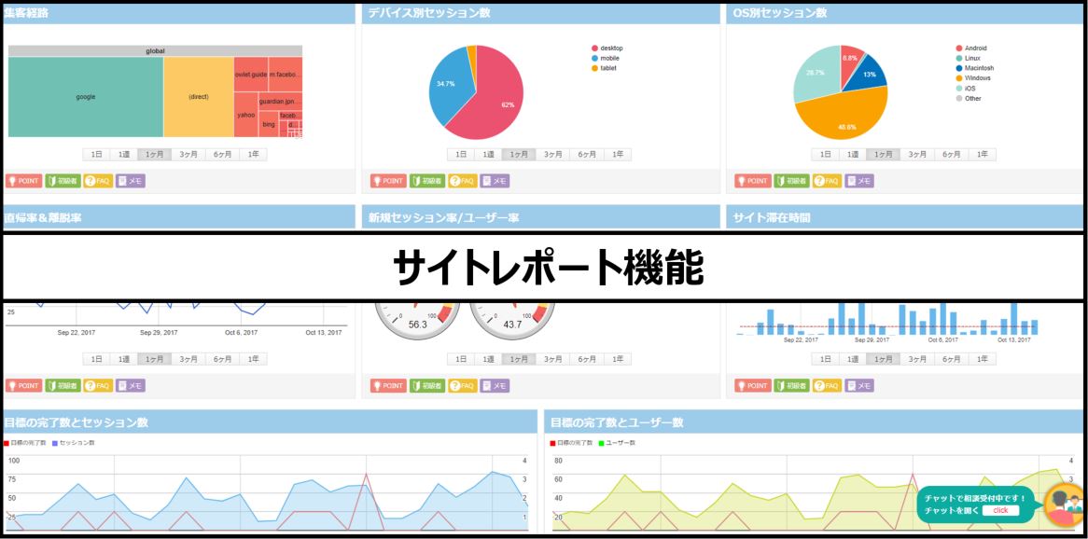Screen dimensions: 1088x539
Task: Click the guardian.jpn block in treemap
Action: [280, 102]
